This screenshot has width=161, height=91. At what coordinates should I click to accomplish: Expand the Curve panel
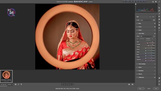137,27
